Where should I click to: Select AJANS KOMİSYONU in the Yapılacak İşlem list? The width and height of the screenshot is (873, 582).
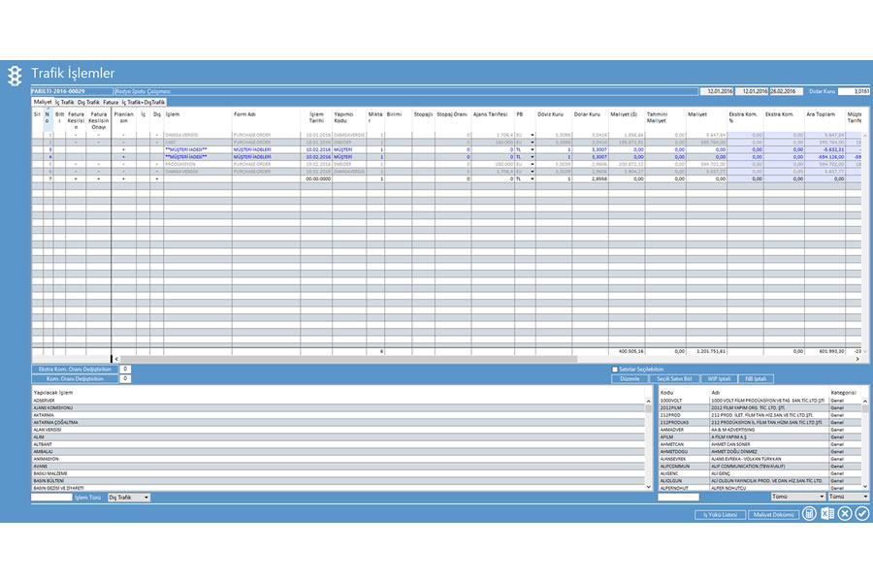click(x=58, y=407)
